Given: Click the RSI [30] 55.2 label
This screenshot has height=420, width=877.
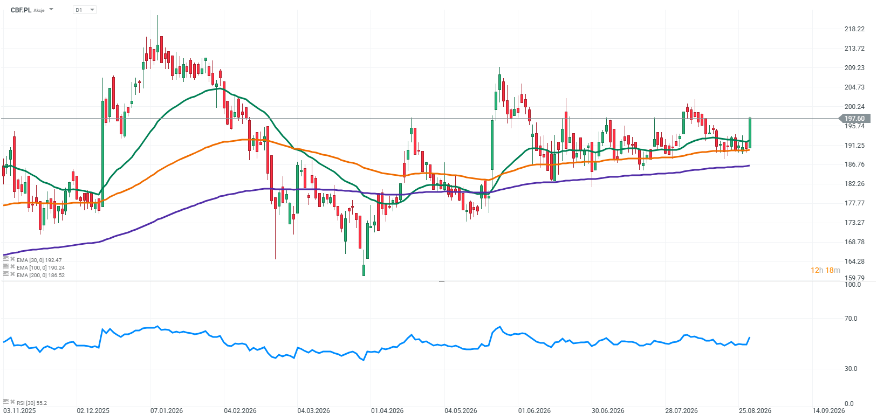Looking at the screenshot, I should tap(32, 403).
